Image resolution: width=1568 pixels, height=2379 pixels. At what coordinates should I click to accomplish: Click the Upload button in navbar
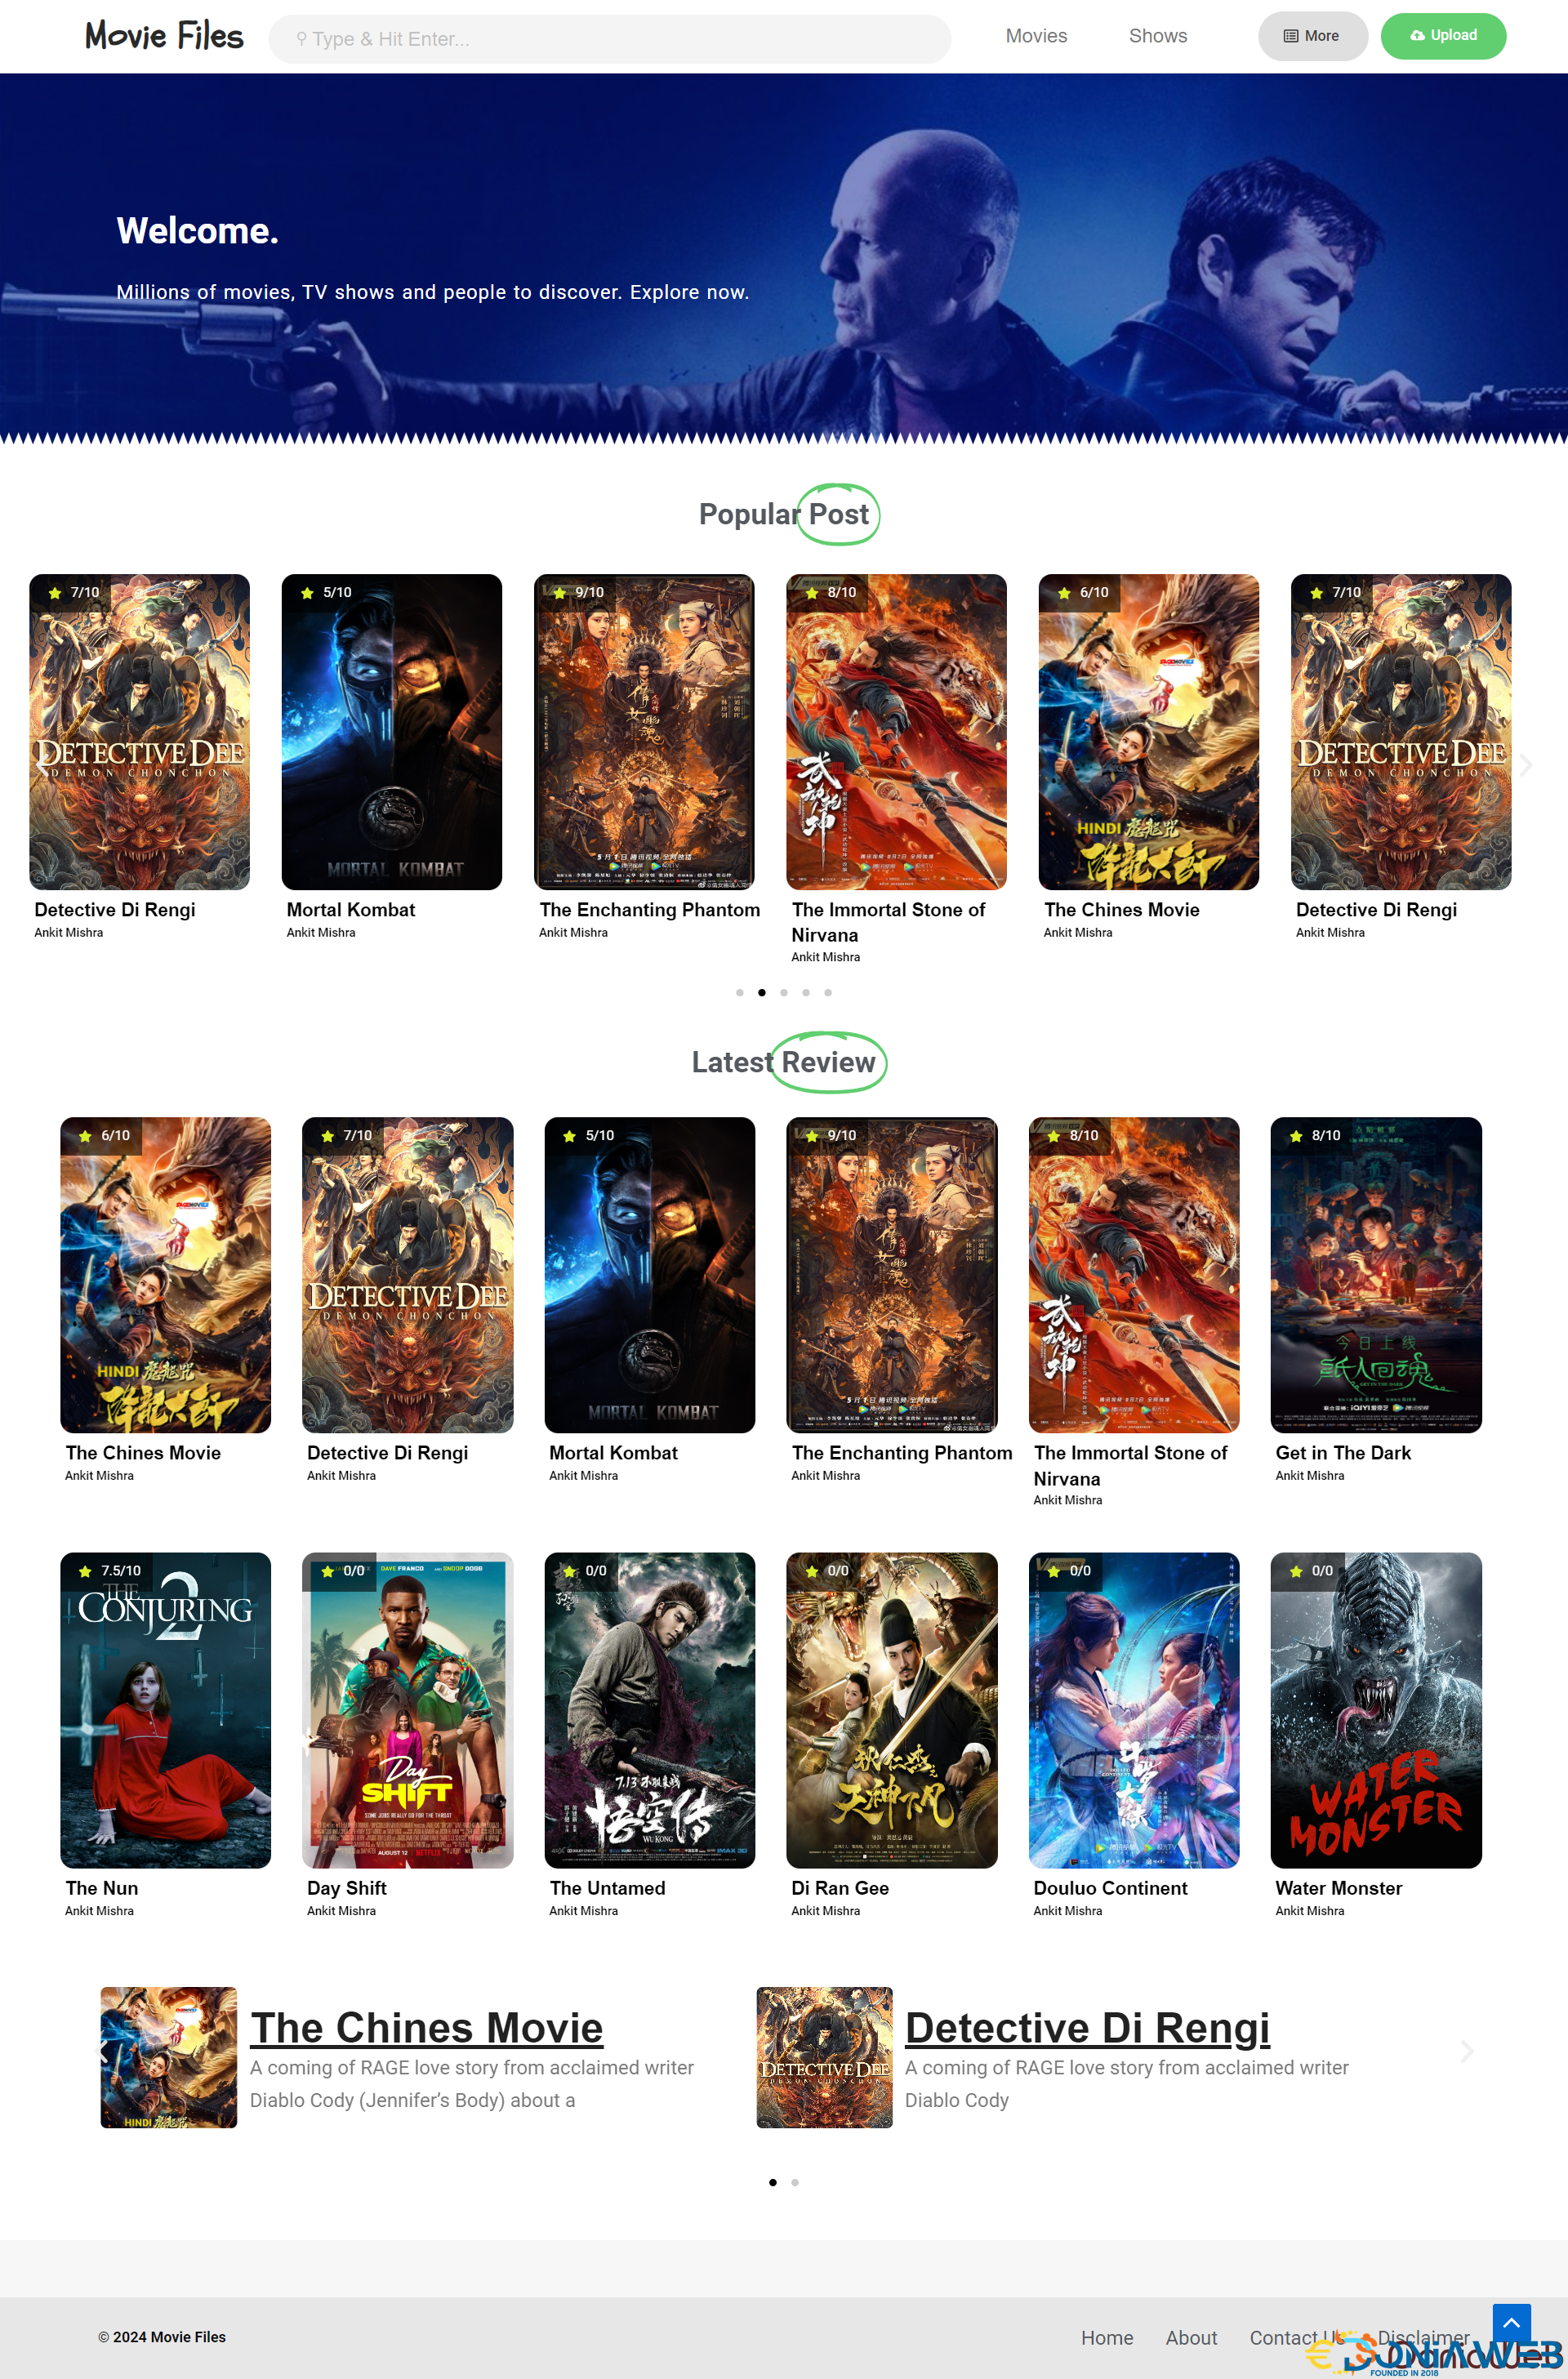point(1442,35)
